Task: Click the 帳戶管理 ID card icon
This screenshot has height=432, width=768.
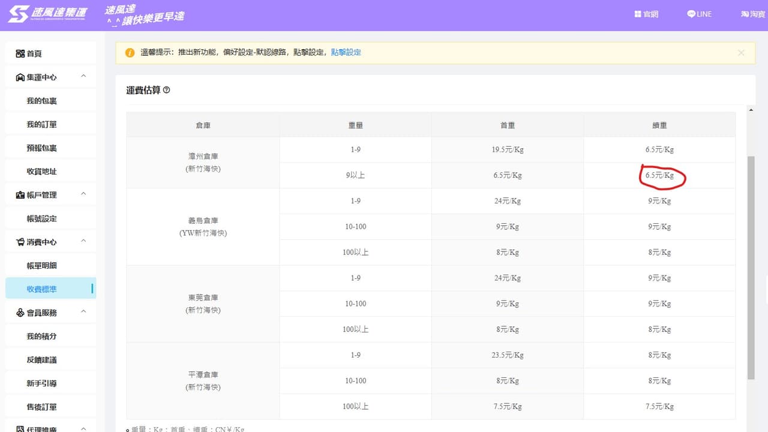Action: pyautogui.click(x=20, y=195)
